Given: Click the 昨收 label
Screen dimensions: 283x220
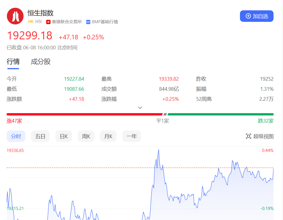Looking at the screenshot, I should point(201,79).
